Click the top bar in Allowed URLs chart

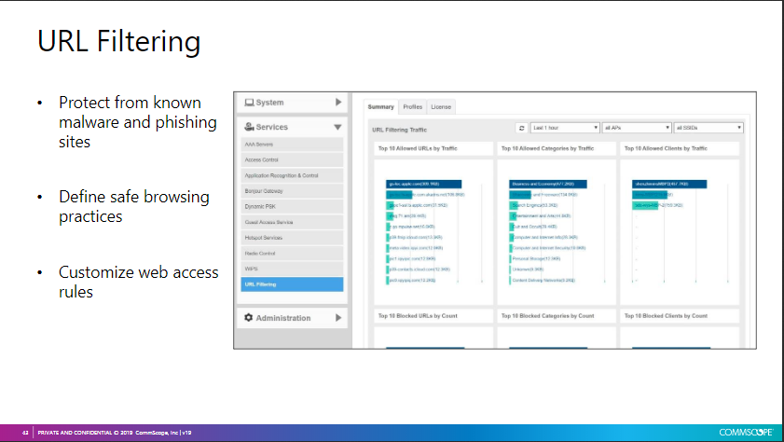(x=425, y=184)
